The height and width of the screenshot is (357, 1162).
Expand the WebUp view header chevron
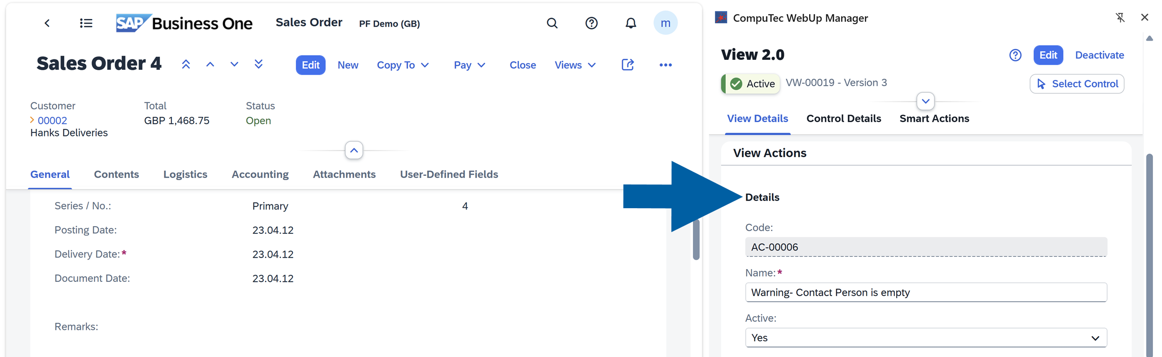click(925, 101)
